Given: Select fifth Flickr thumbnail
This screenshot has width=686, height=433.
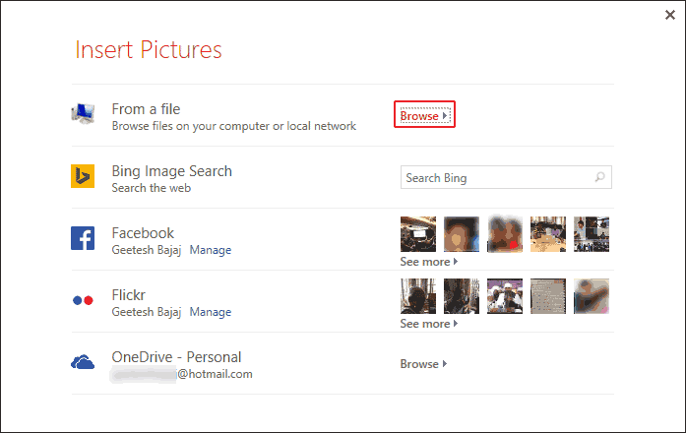Looking at the screenshot, I should point(592,296).
